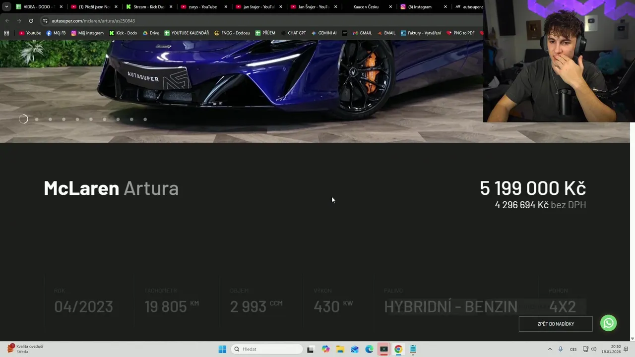635x357 pixels.
Task: Open Google Chrome from the taskbar
Action: tap(398, 349)
